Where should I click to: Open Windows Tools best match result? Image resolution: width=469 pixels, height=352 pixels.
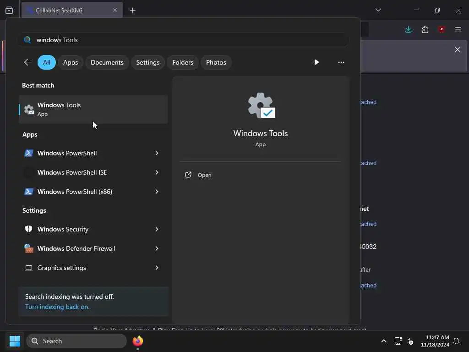[93, 110]
